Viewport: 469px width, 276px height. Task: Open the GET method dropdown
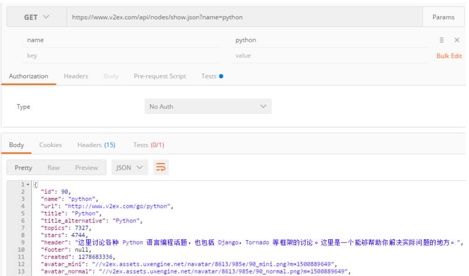click(37, 17)
